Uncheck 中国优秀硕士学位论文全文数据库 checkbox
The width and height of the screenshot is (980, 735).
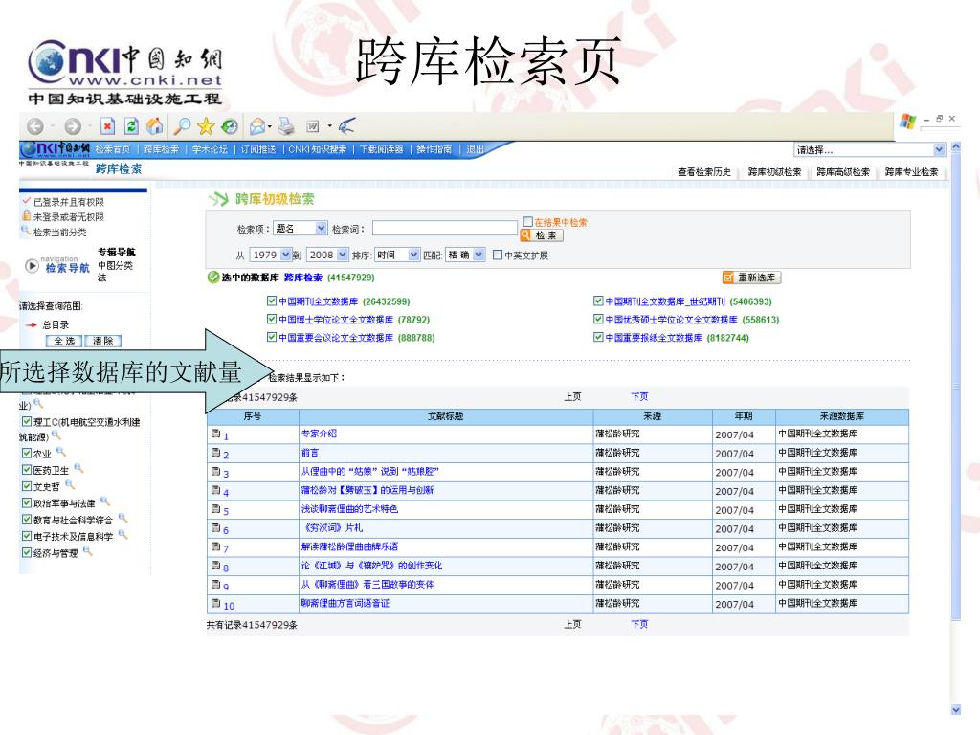point(598,319)
